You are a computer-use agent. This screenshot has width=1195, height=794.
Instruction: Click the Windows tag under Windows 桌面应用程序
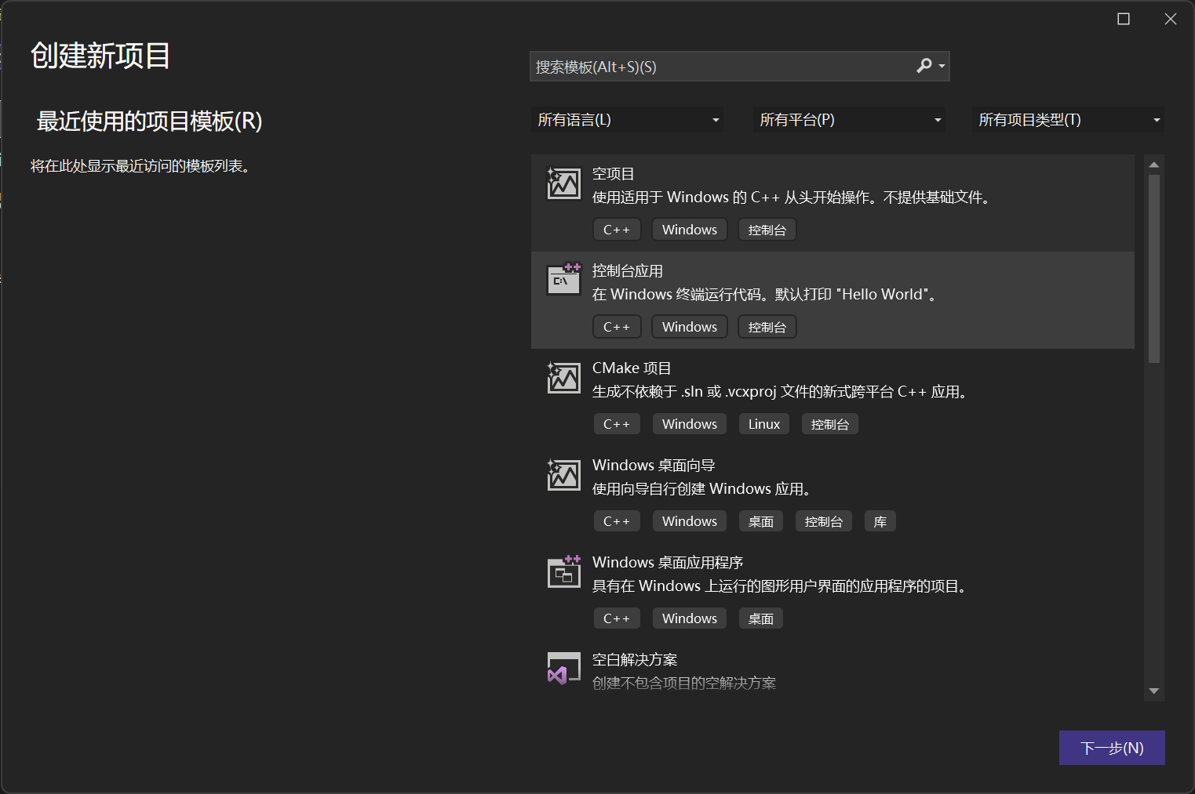(x=690, y=618)
